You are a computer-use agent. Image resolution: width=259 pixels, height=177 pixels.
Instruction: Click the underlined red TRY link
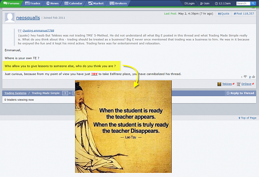click(94, 74)
